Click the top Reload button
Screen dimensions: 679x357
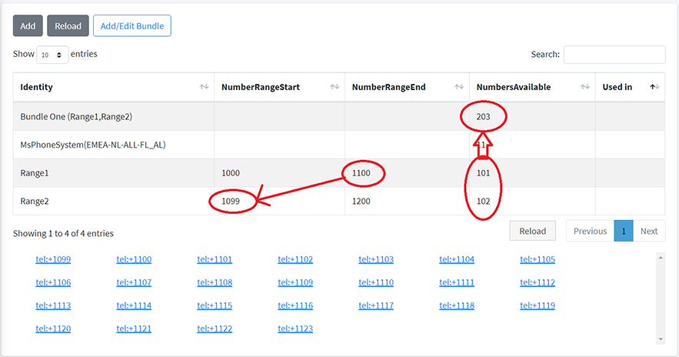[x=68, y=26]
